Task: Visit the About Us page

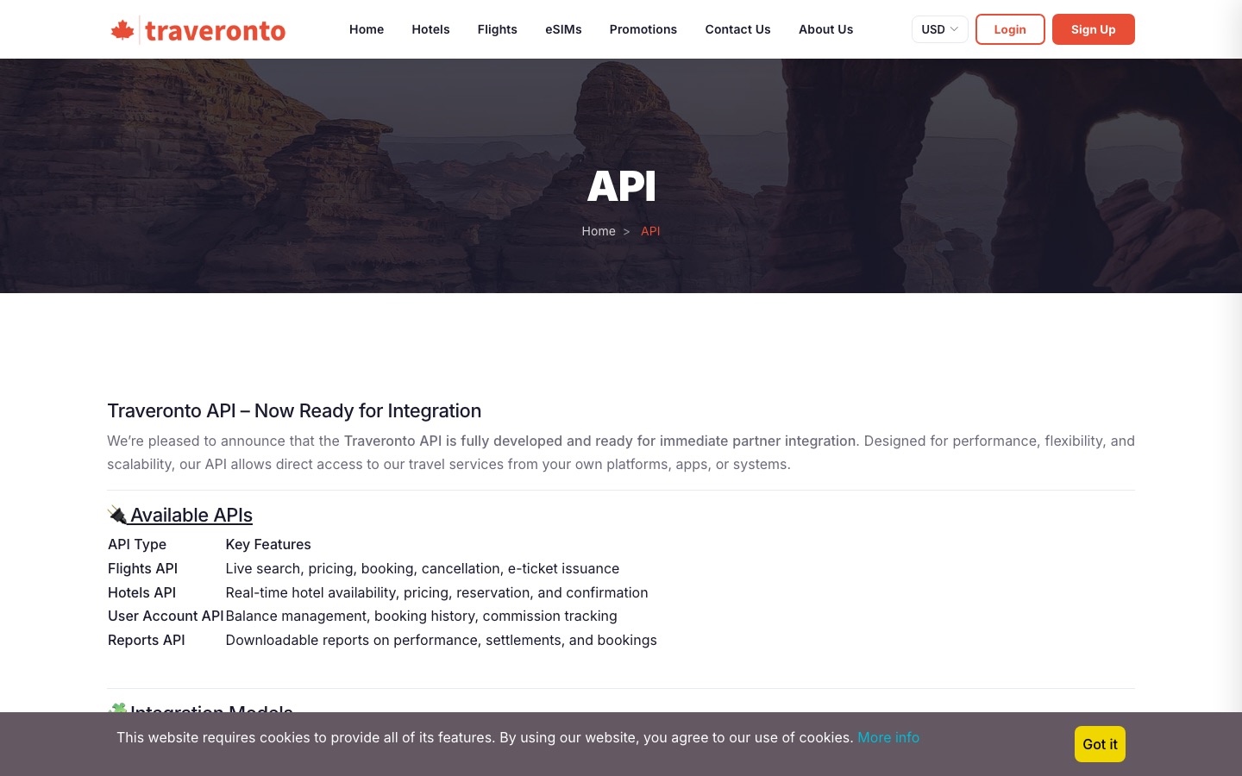Action: (x=825, y=29)
